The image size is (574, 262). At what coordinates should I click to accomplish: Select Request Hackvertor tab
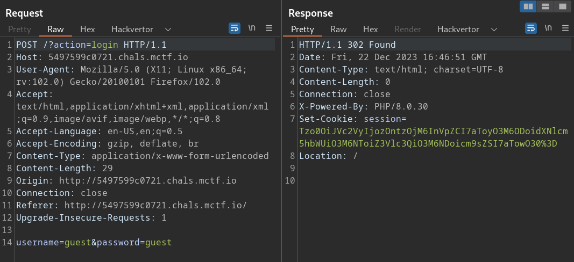[x=132, y=29]
